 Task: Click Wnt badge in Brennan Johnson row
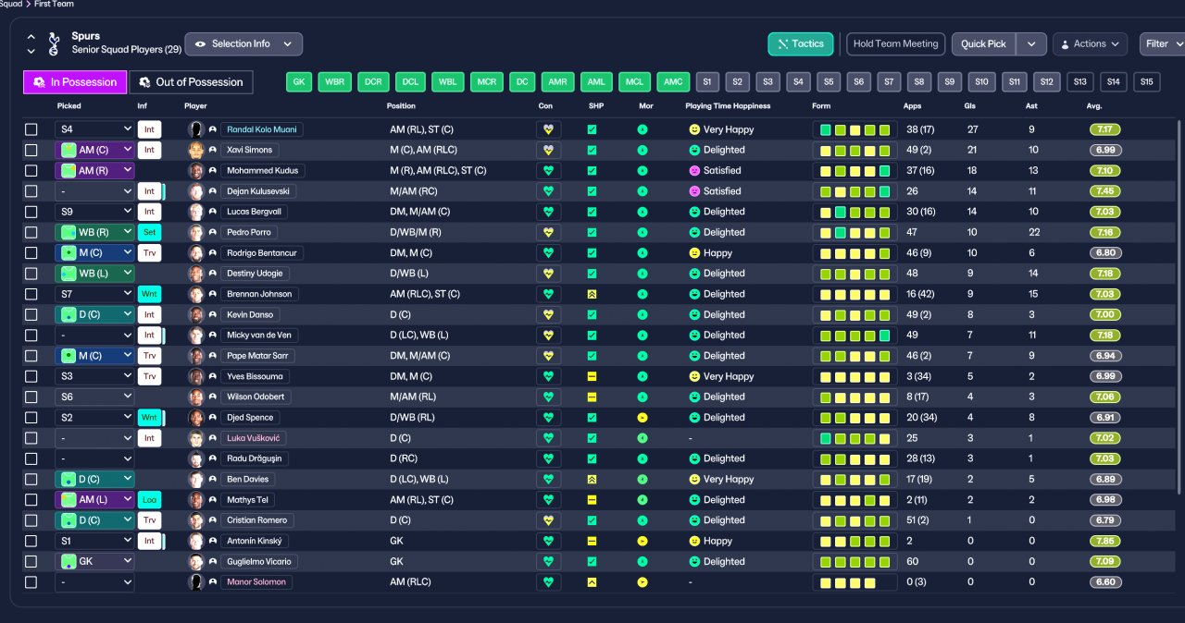[x=149, y=294]
